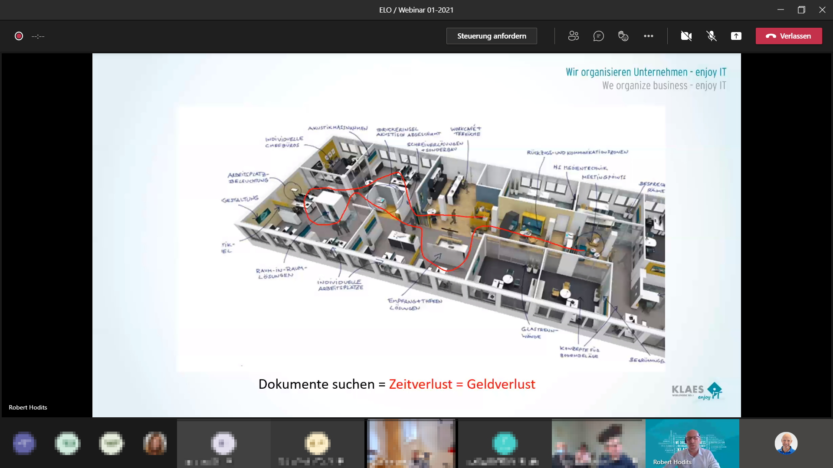Click the red Verlassen button
833x468 pixels.
788,36
